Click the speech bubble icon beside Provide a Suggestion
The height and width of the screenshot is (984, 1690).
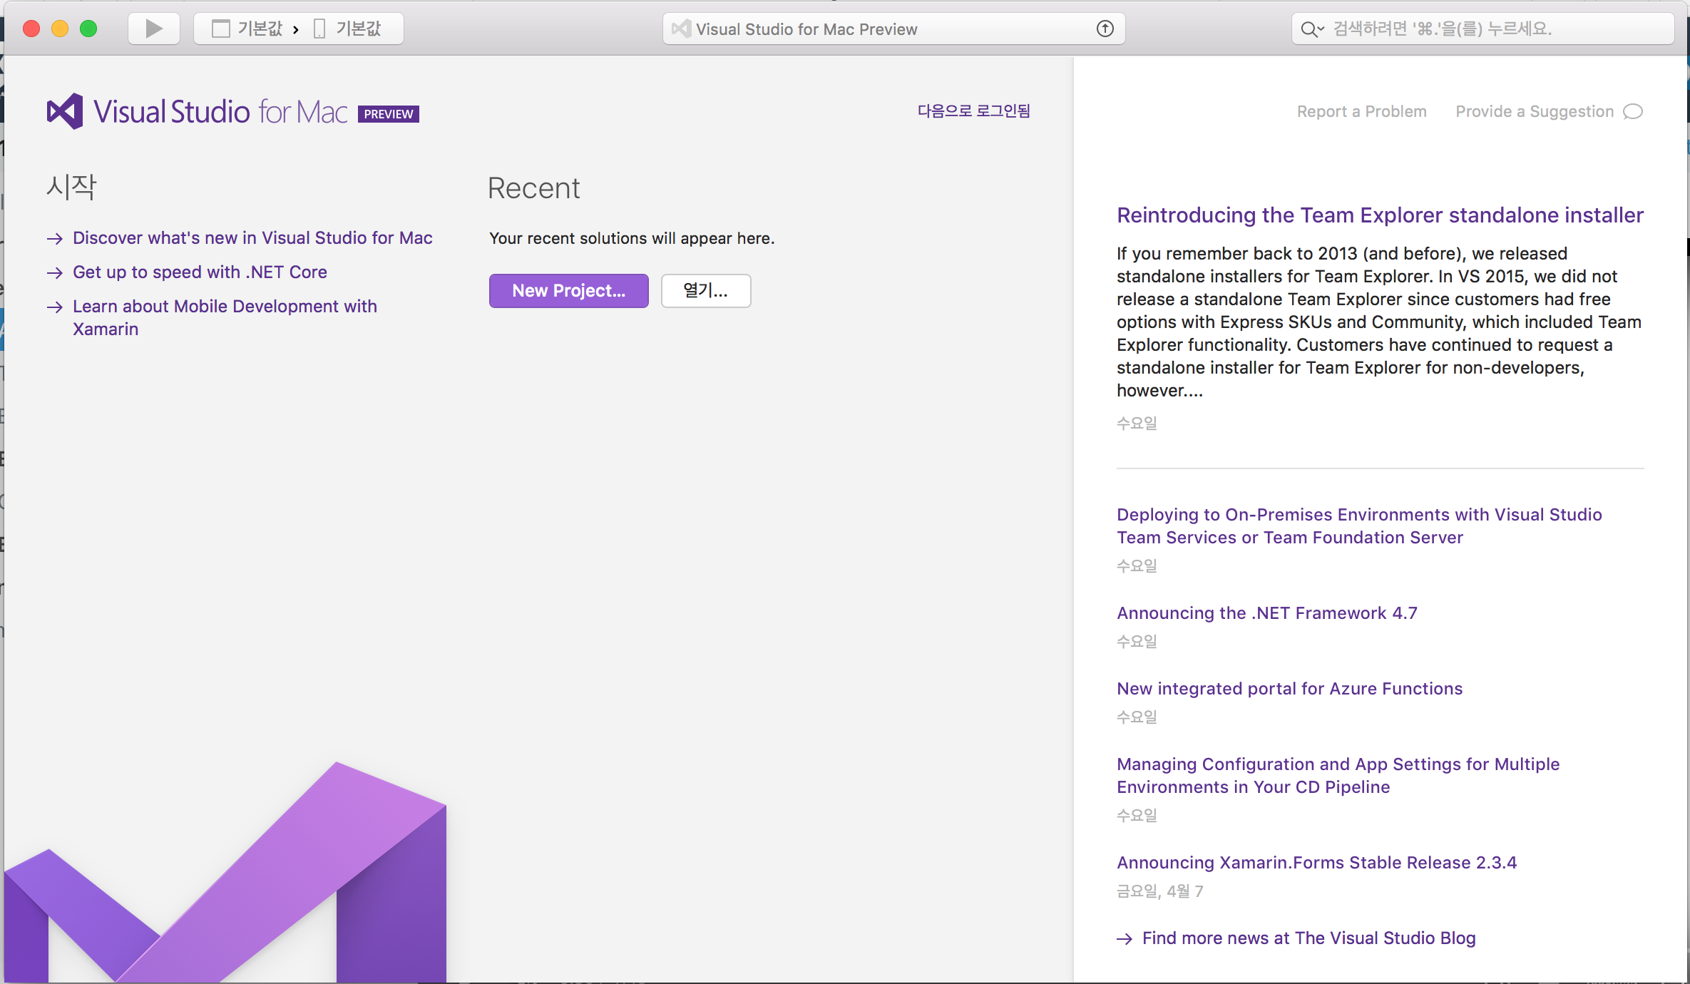click(x=1633, y=112)
